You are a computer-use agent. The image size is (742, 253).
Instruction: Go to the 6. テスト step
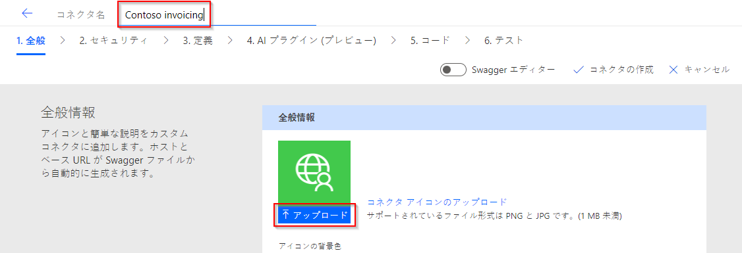[x=504, y=41]
